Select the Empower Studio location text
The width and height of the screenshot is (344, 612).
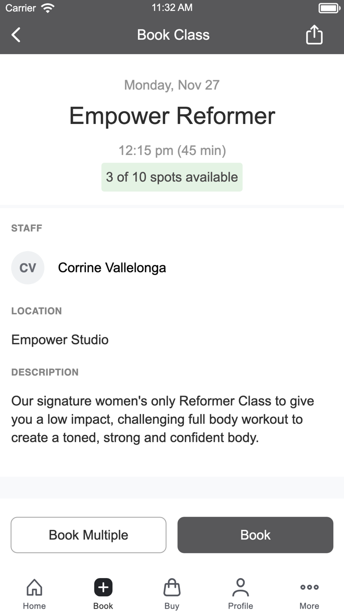click(60, 339)
